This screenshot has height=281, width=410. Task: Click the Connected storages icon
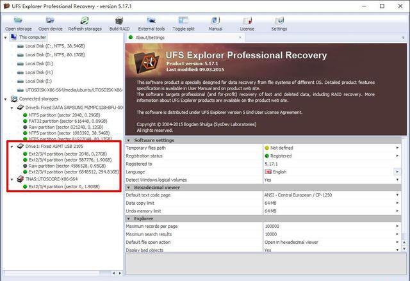click(x=14, y=99)
